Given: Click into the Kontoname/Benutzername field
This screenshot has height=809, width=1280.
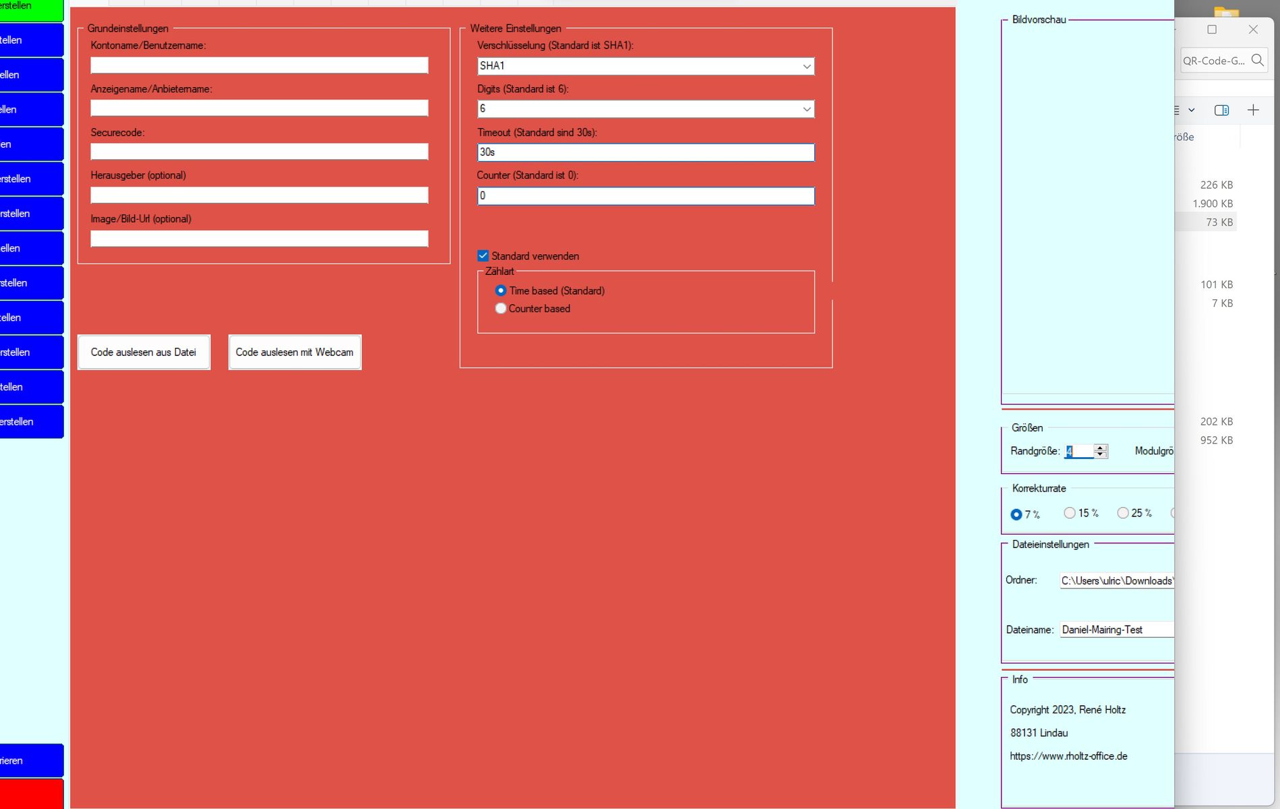Looking at the screenshot, I should tap(260, 65).
